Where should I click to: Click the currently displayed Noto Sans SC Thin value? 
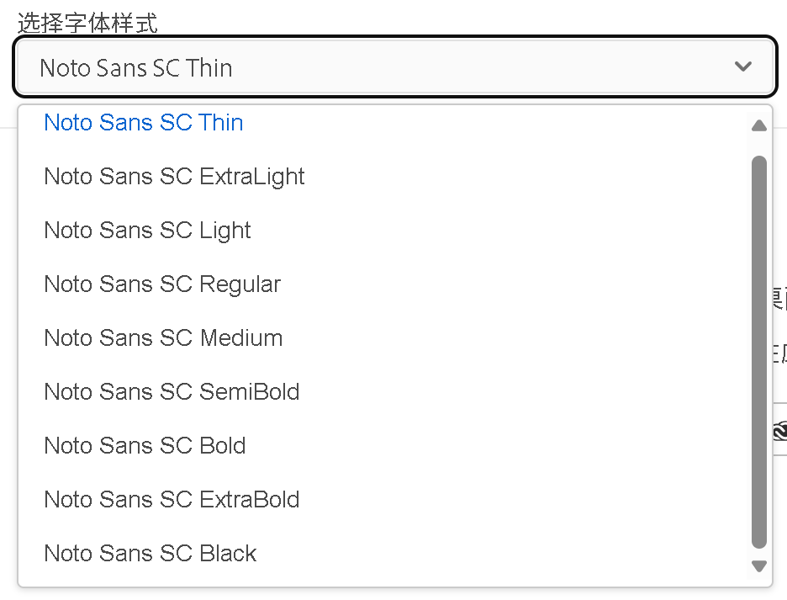tap(135, 67)
